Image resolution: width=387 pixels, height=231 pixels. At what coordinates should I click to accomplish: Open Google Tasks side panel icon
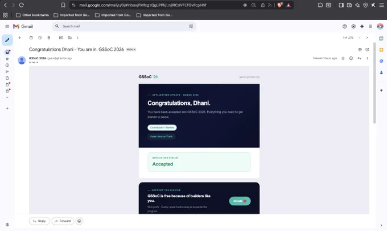tap(381, 61)
